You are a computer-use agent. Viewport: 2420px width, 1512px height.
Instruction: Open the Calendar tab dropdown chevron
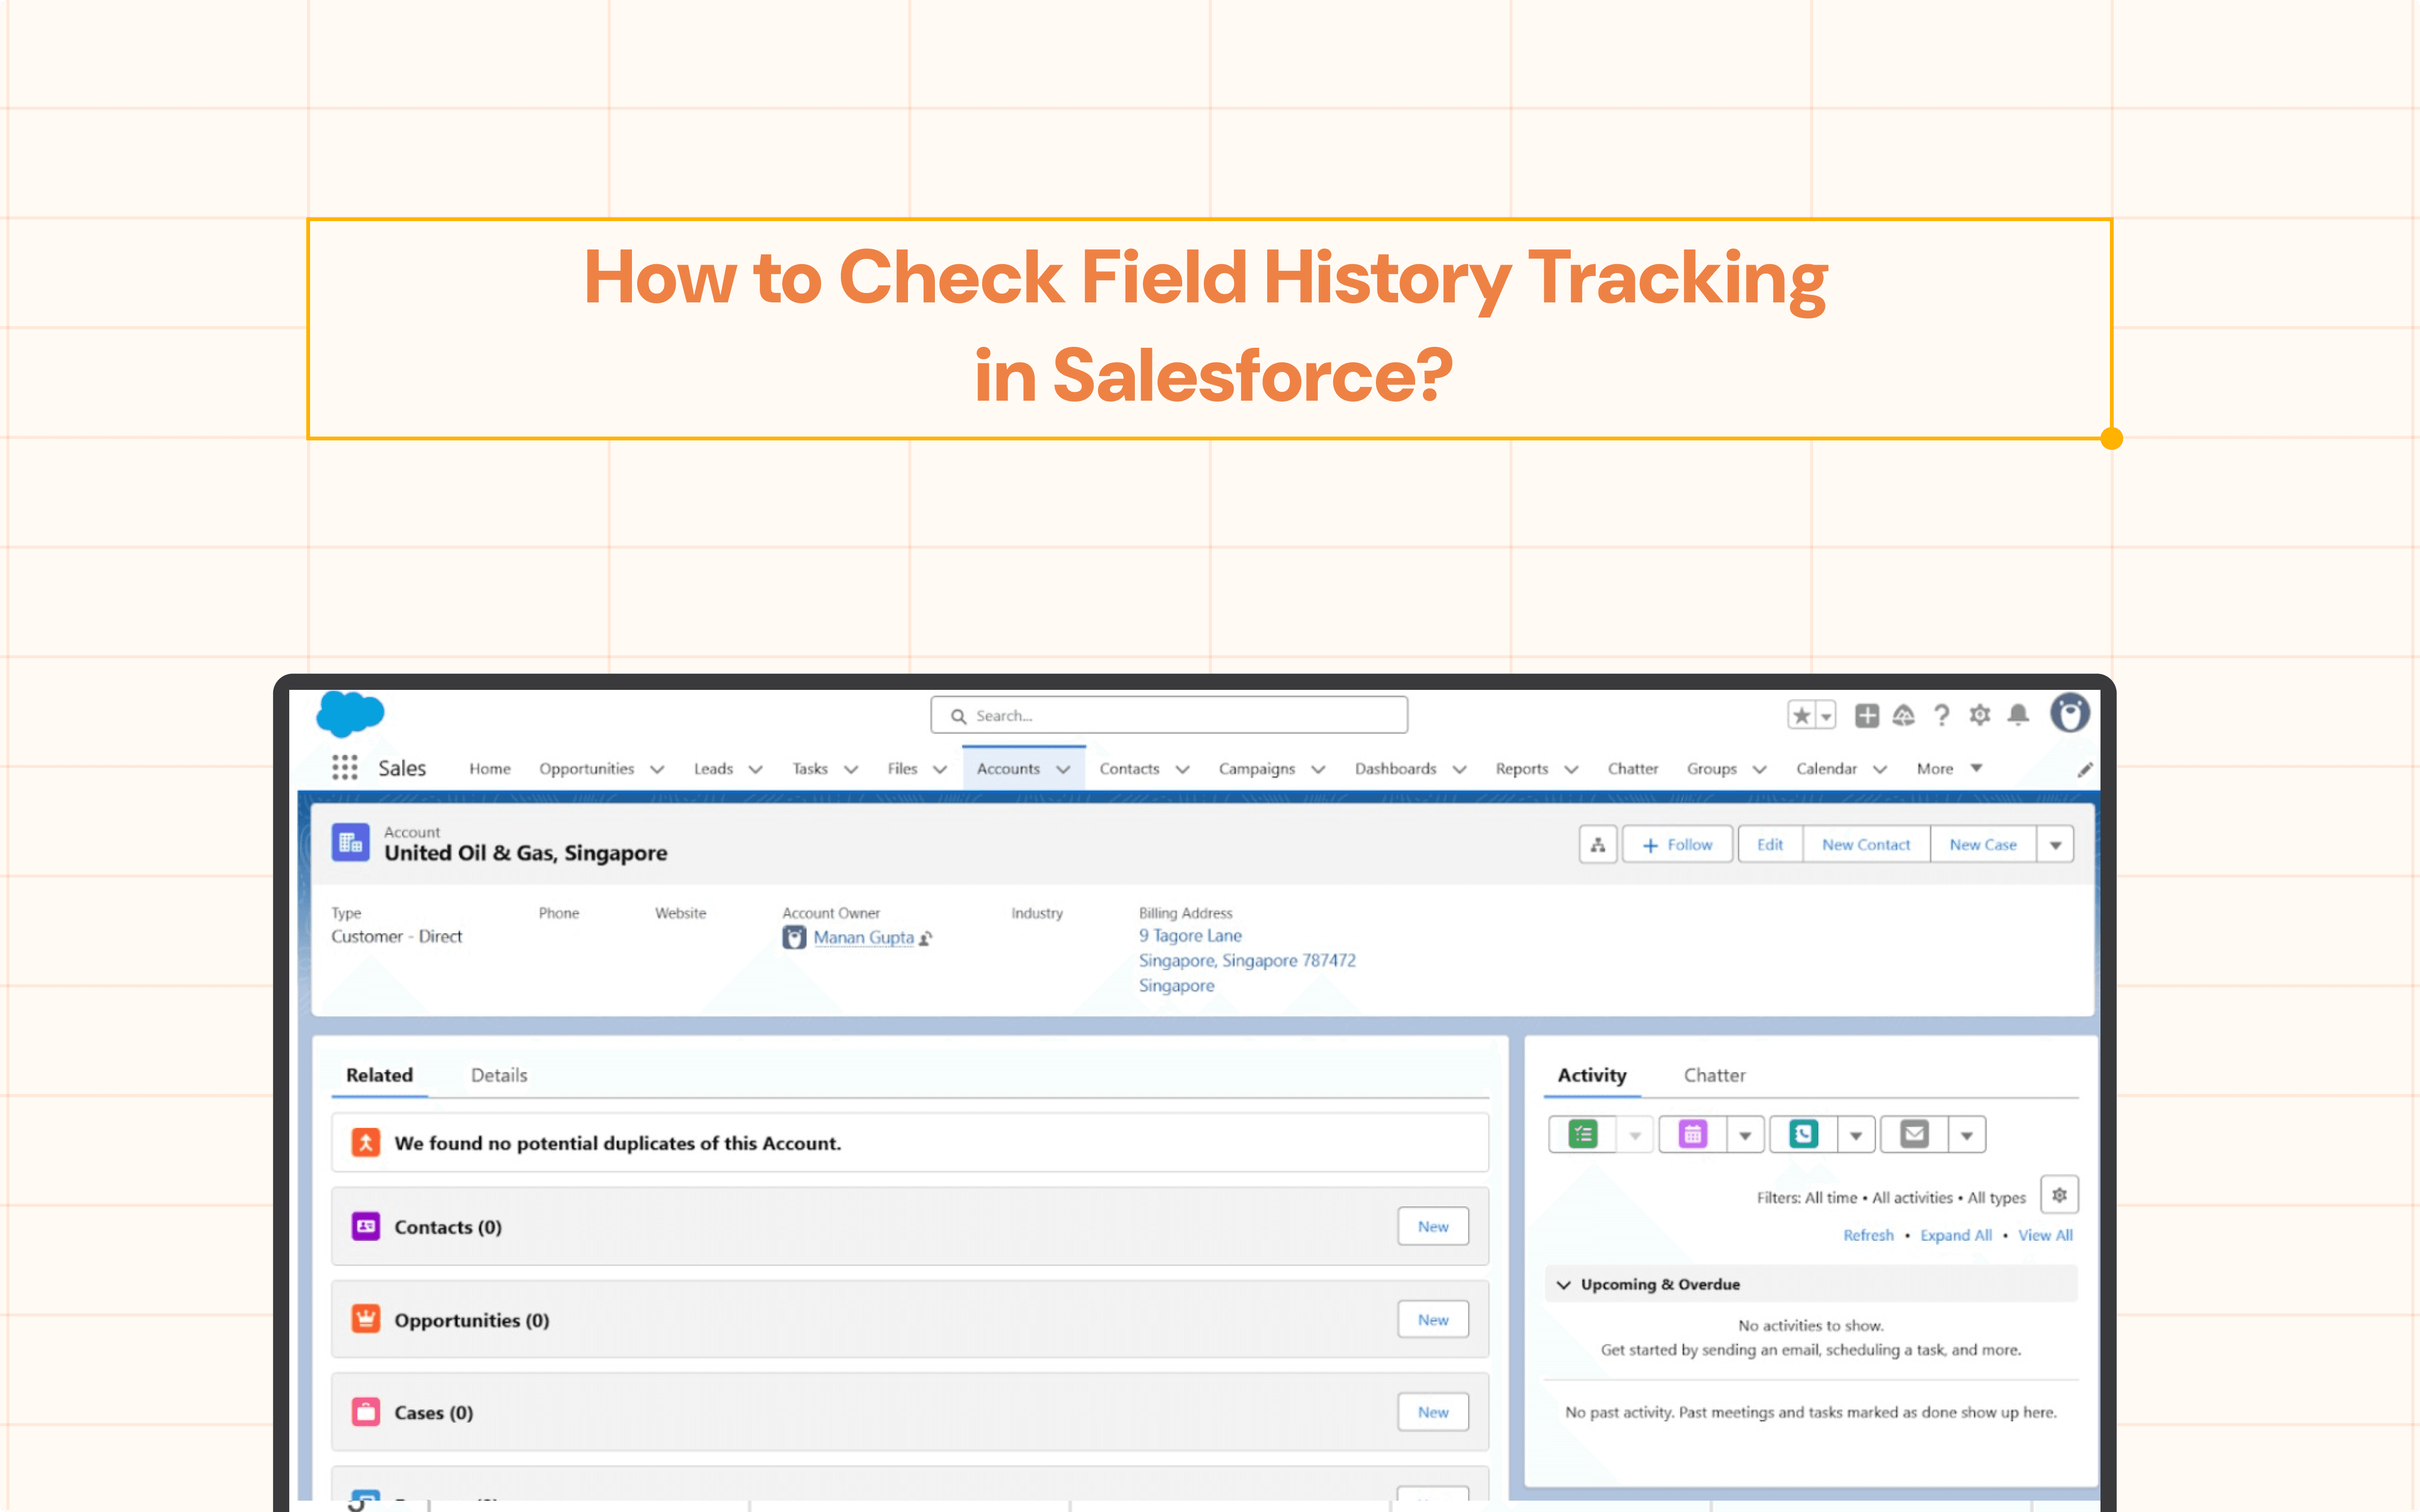pyautogui.click(x=1880, y=769)
